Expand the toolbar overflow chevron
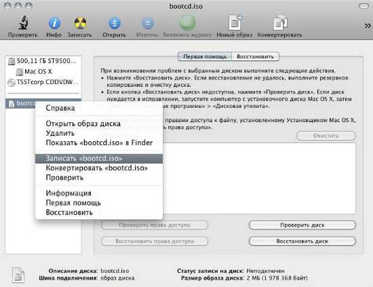The image size is (373, 287). click(x=368, y=26)
